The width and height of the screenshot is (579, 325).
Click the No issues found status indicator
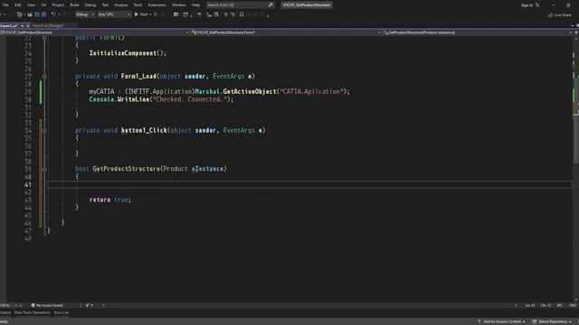[x=47, y=305]
